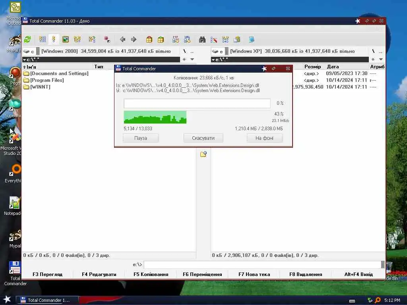Sort right panel by Дата column
The width and height of the screenshot is (407, 305).
click(x=333, y=67)
